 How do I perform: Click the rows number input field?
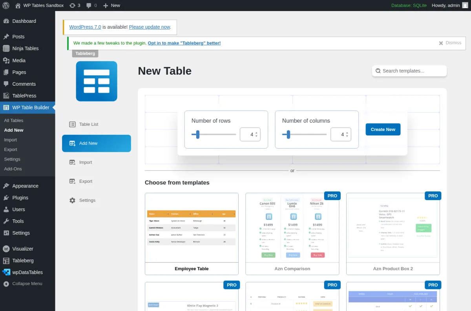point(250,134)
